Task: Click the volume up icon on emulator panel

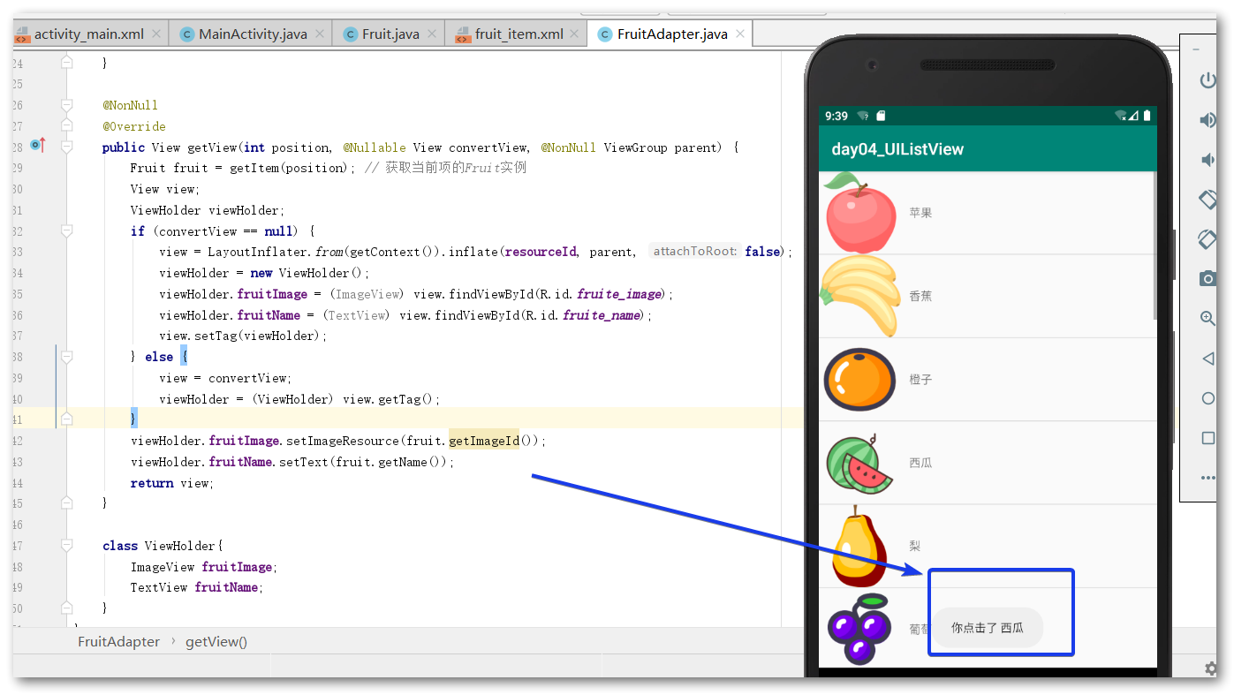Action: pyautogui.click(x=1208, y=119)
